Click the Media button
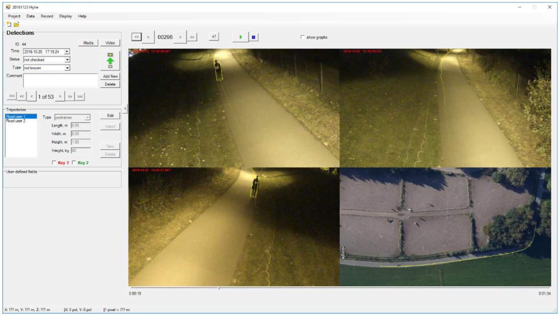 (x=88, y=43)
